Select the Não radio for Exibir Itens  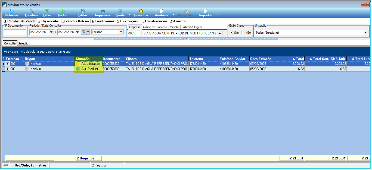pos(243,33)
